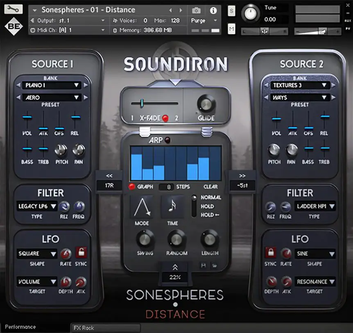Open Source 2 bank dropdown Textures 3
Screen dimensions: 353x333
click(x=300, y=85)
